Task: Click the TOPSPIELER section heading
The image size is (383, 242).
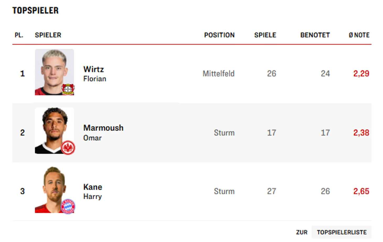Action: coord(35,10)
